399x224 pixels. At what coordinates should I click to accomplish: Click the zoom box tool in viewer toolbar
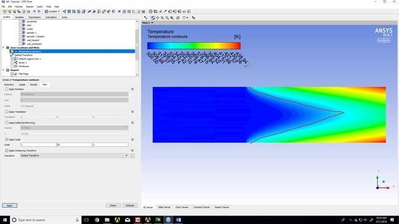click(x=167, y=18)
